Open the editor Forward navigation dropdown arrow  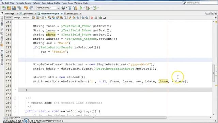(46, 18)
